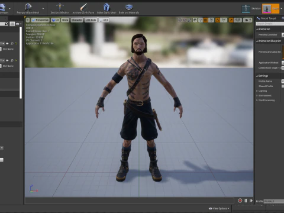
Task: Open the Profile selector dropdown
Action: (274, 201)
